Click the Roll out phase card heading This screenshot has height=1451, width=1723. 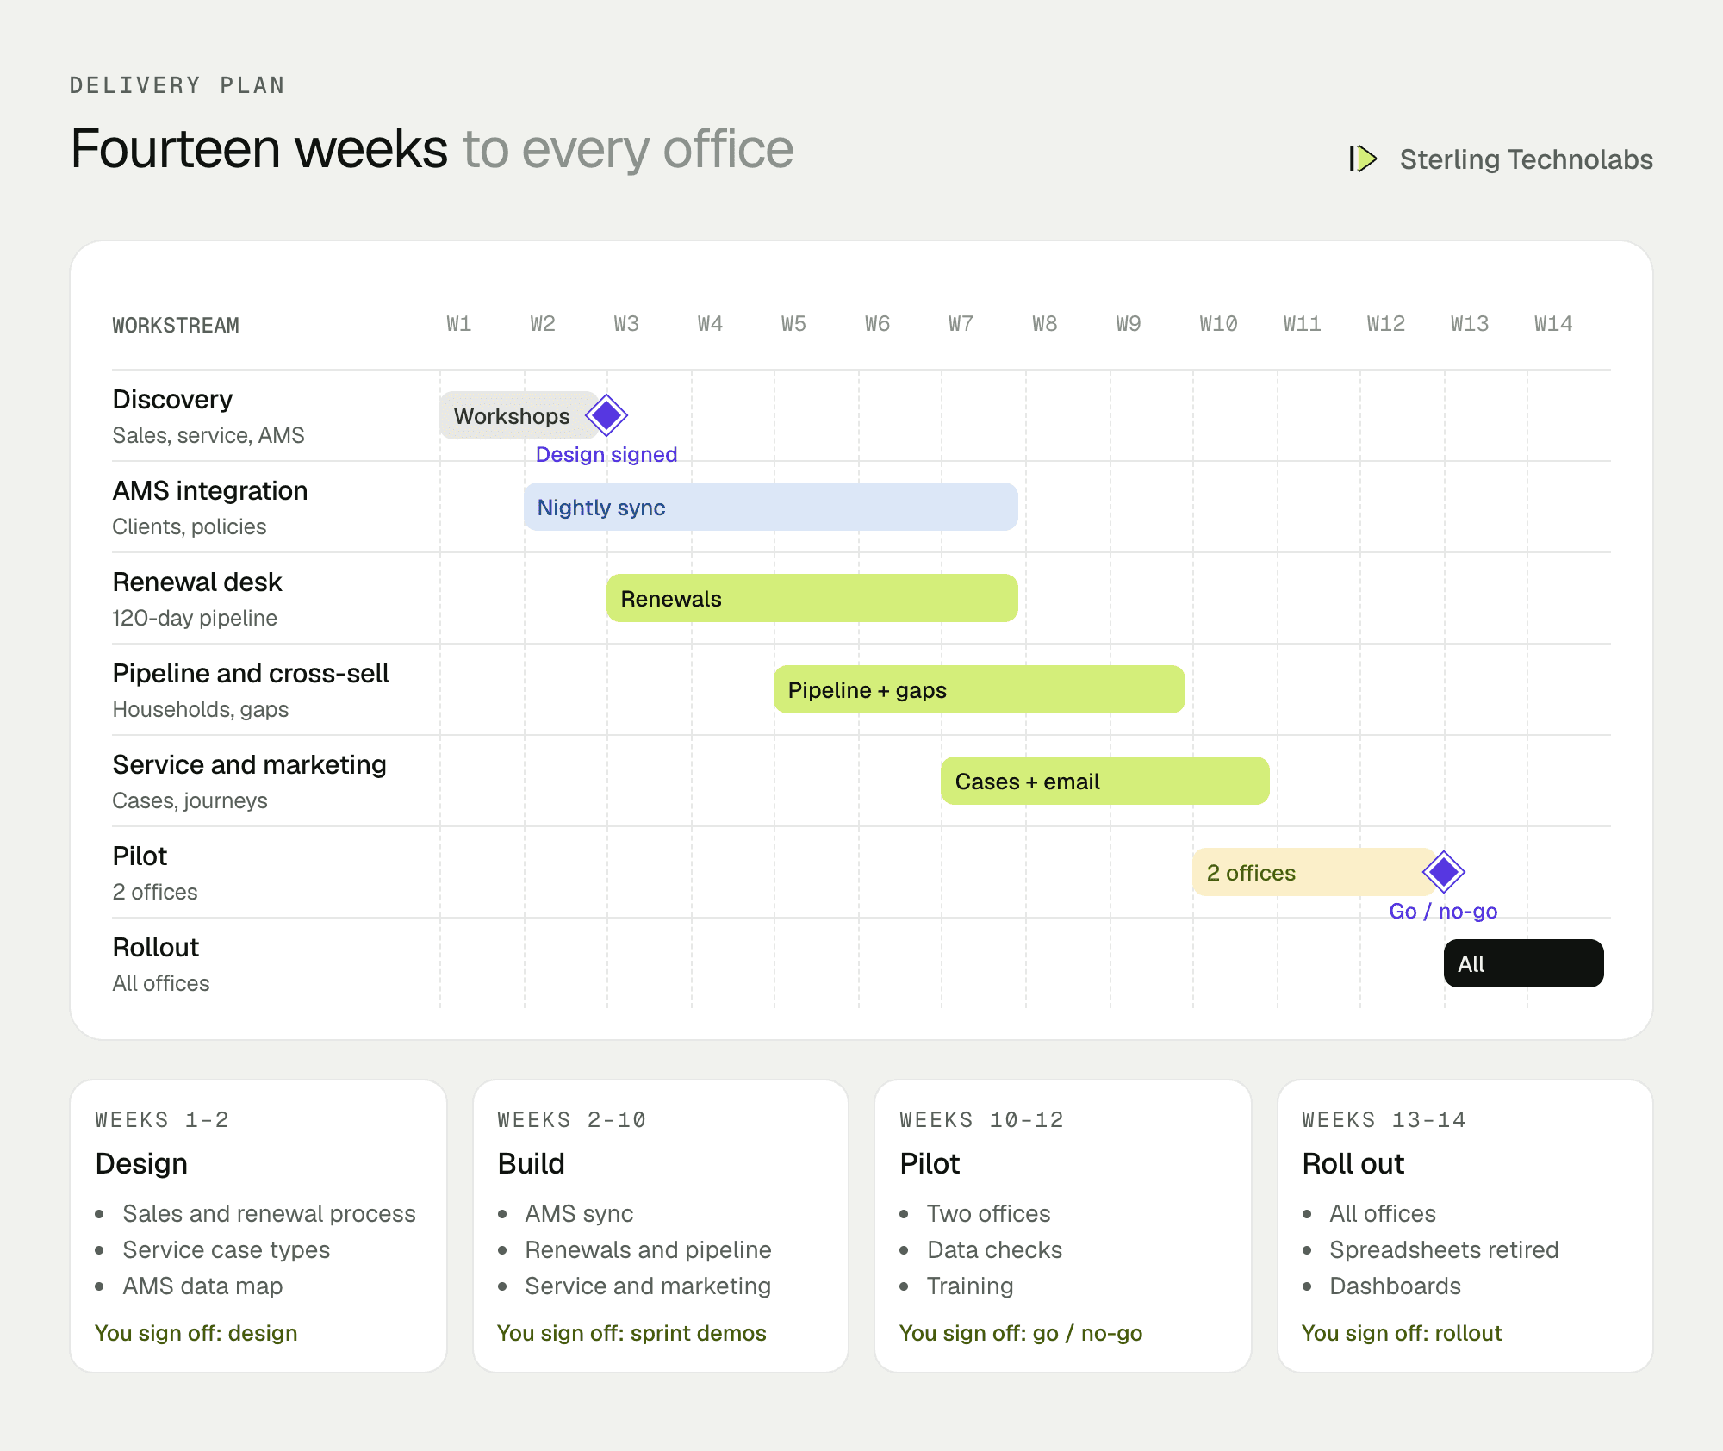(1353, 1164)
